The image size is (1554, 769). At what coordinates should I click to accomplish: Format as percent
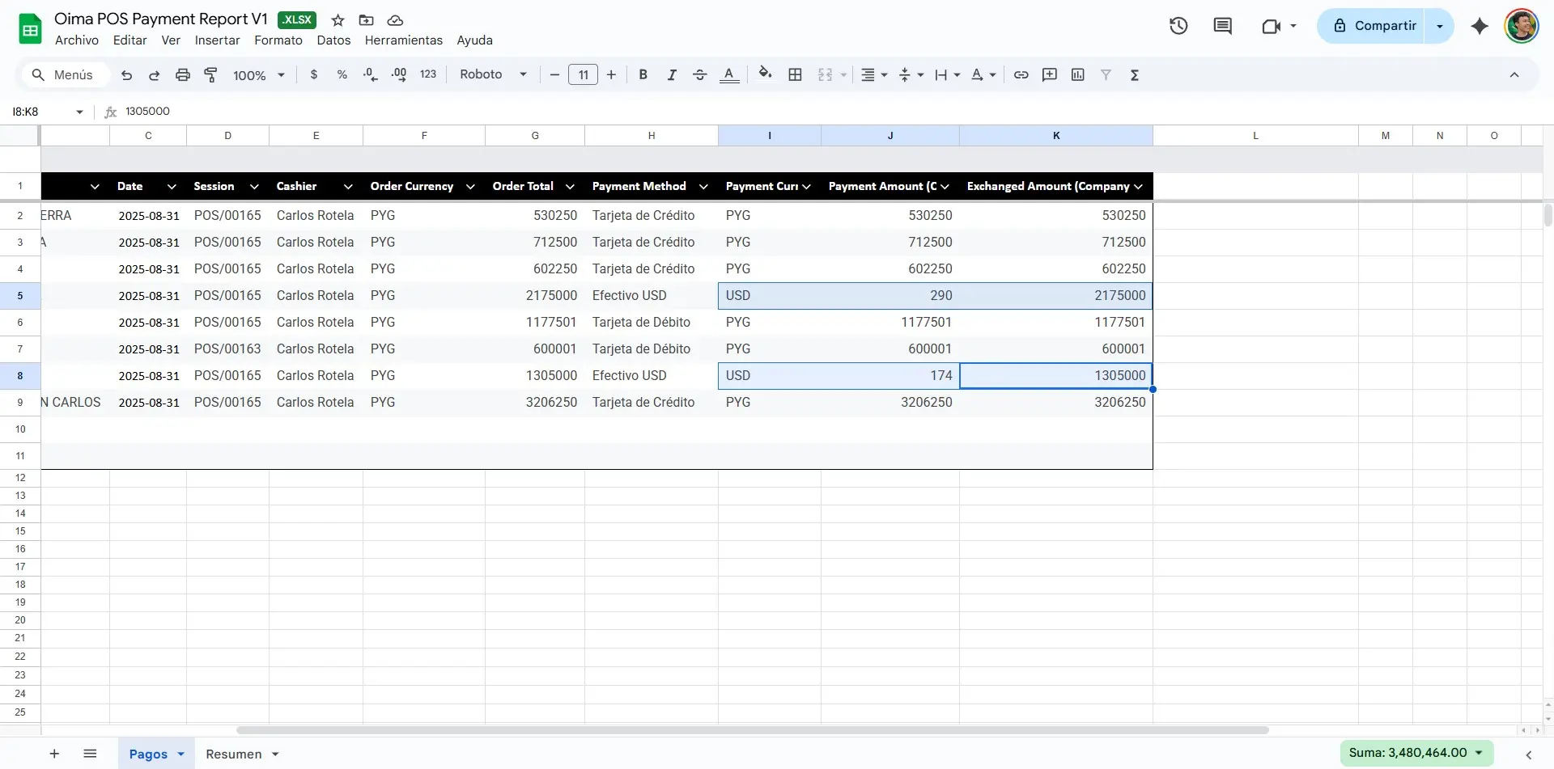point(342,74)
